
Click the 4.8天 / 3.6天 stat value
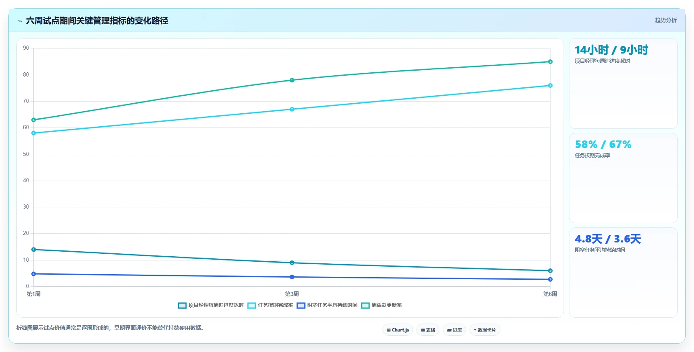coord(608,239)
